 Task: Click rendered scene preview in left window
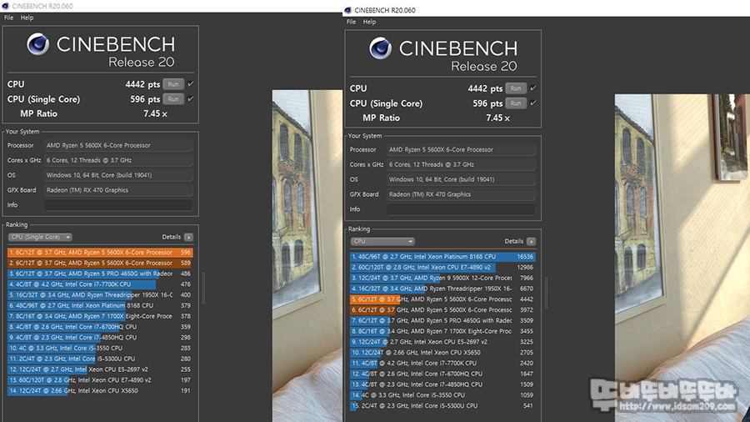307,256
